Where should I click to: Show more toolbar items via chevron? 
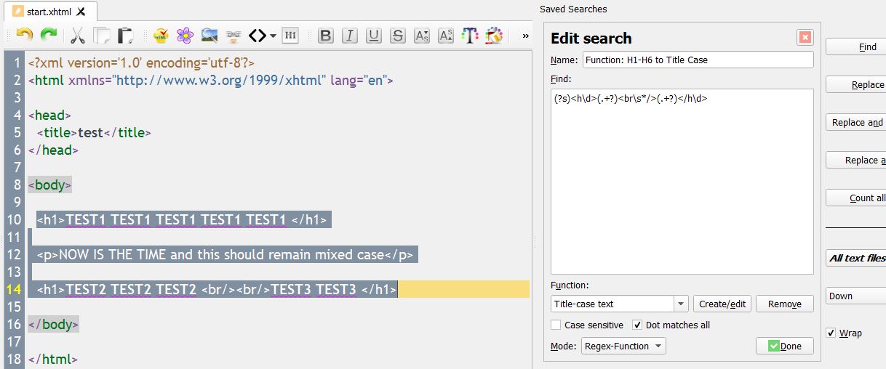coord(525,36)
